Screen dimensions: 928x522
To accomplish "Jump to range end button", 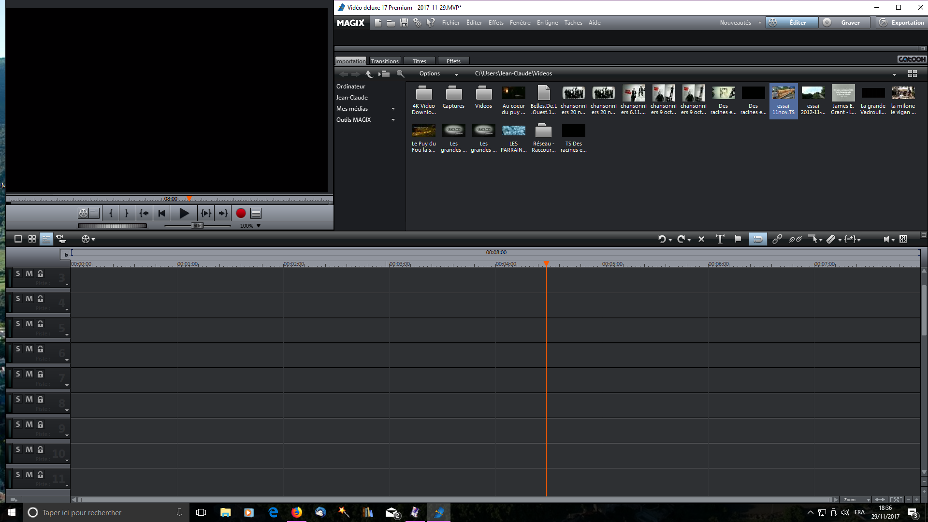I will coord(223,213).
